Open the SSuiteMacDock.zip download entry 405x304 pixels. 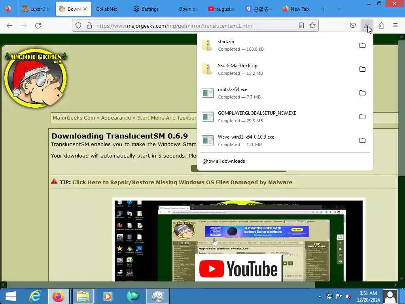tap(277, 69)
